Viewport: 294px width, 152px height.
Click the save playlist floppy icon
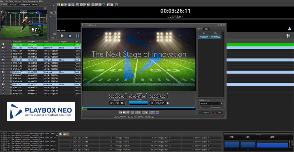coord(66,5)
